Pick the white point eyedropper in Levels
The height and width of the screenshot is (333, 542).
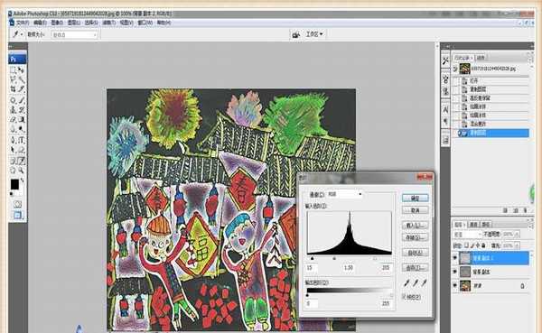click(425, 283)
